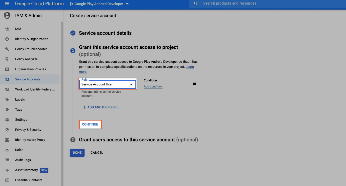The width and height of the screenshot is (346, 186).
Task: Click the Audit Logs list icon
Action: coord(7,160)
